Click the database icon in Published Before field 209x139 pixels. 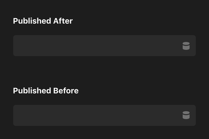(x=186, y=115)
